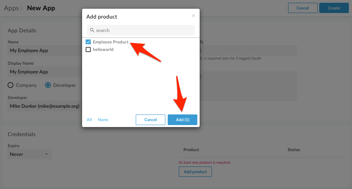Image resolution: width=352 pixels, height=189 pixels.
Task: Open the Expiry dropdown showing Never
Action: point(30,154)
